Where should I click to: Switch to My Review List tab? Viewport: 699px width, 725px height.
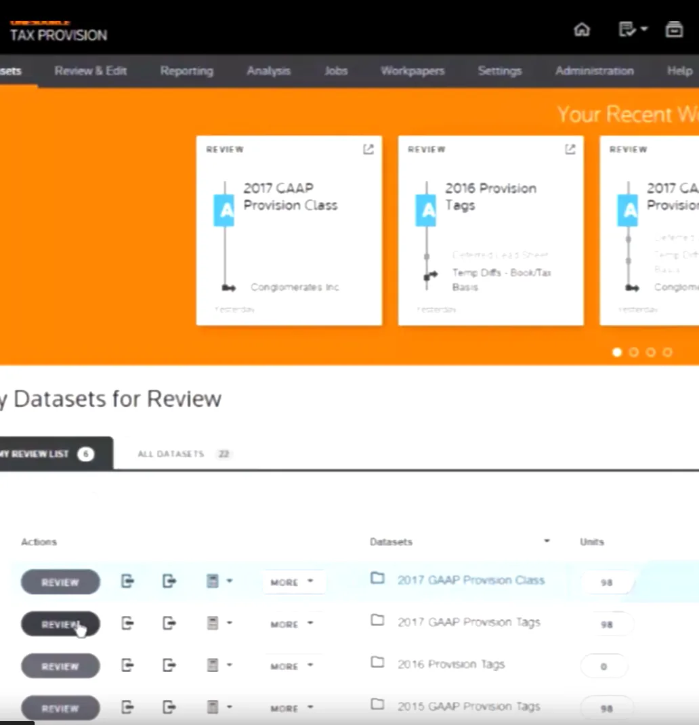click(x=55, y=453)
